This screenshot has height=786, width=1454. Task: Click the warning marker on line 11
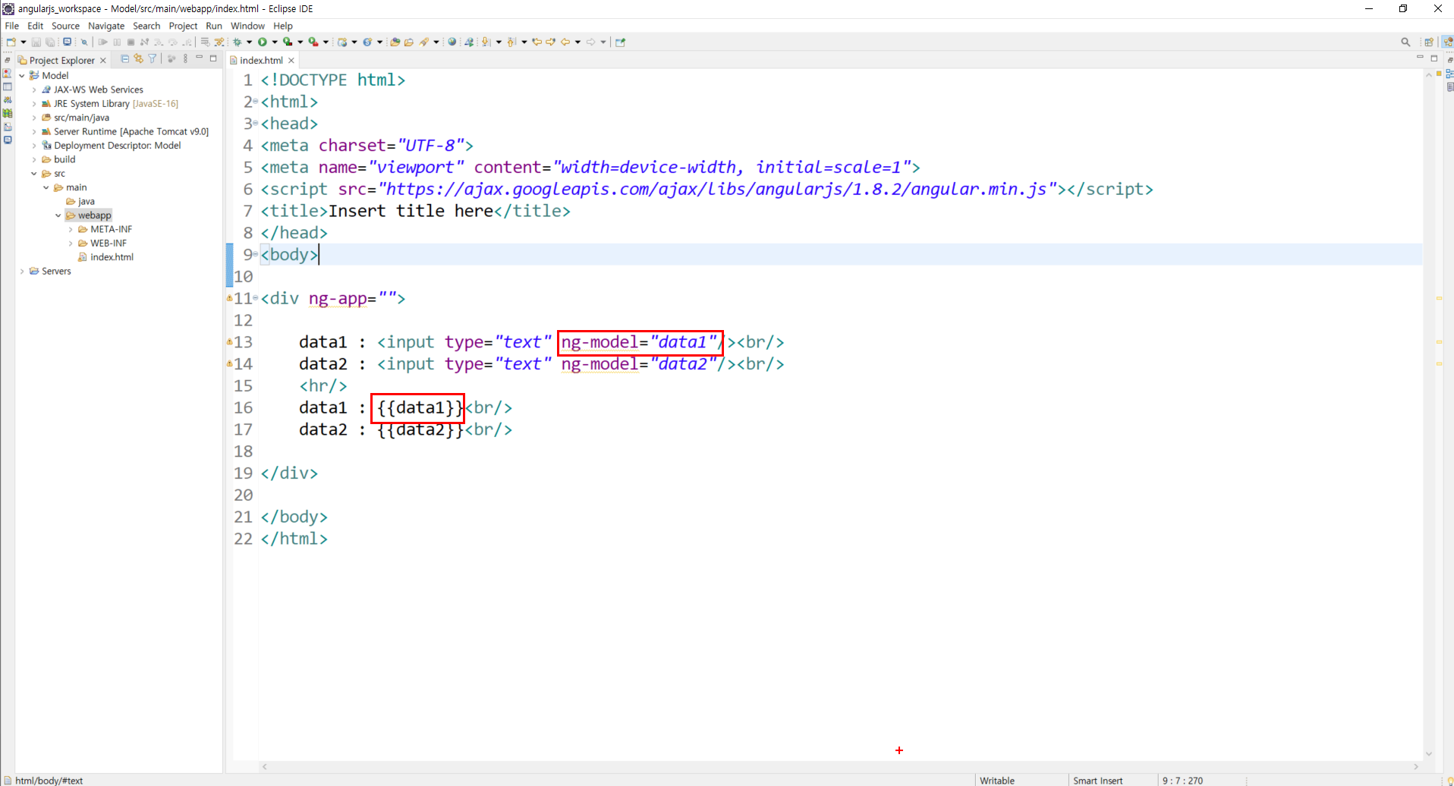[x=229, y=298]
